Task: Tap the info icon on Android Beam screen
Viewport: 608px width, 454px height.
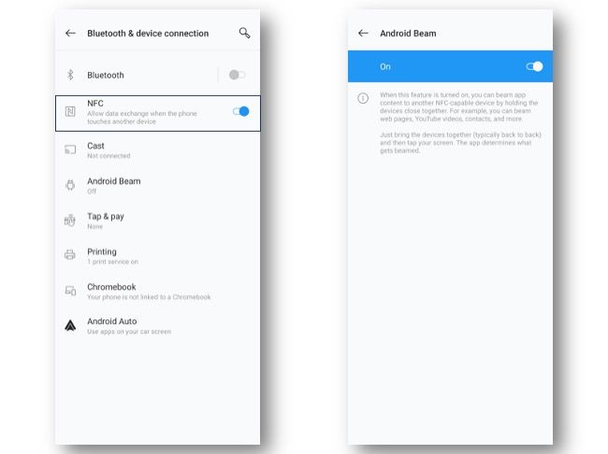Action: (x=363, y=98)
